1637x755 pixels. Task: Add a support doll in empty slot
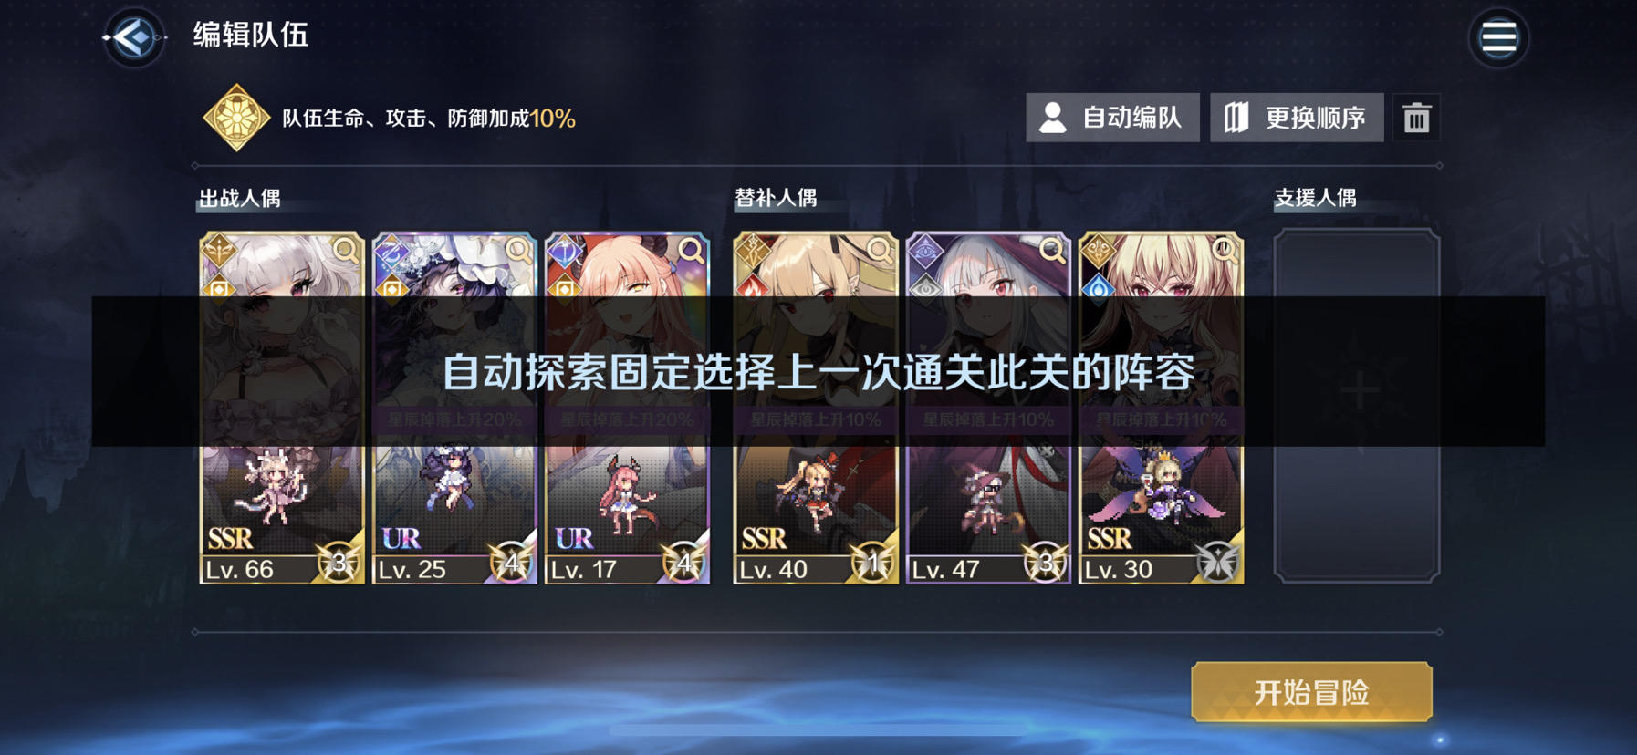(x=1357, y=406)
